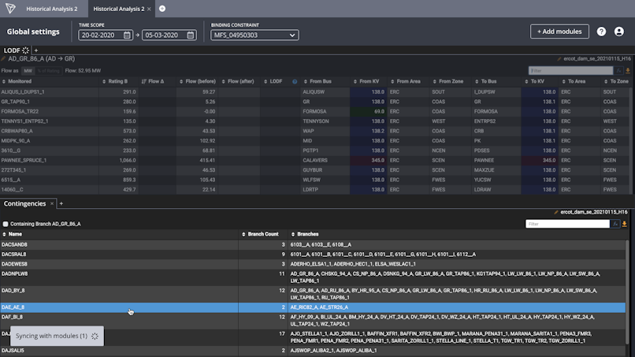The height and width of the screenshot is (357, 635).
Task: Select the DACSRAL8 contingency row
Action: pyautogui.click(x=14, y=255)
